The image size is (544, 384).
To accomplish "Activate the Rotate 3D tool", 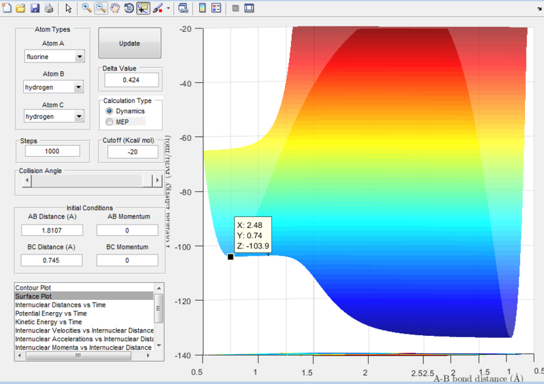I will tap(129, 9).
